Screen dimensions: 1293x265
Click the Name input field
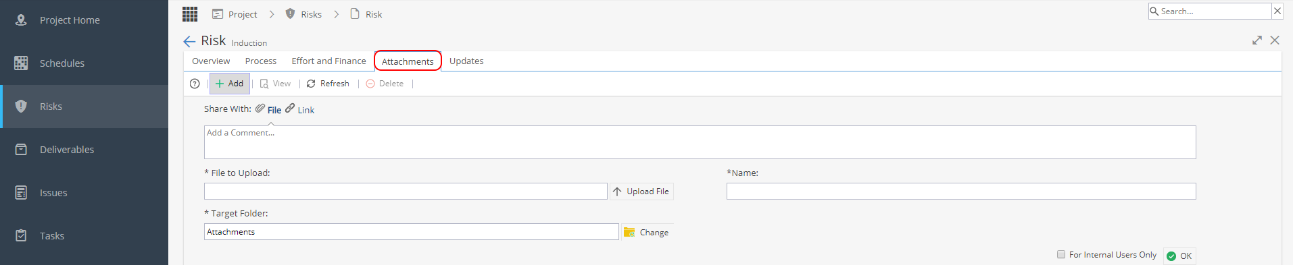coord(961,192)
